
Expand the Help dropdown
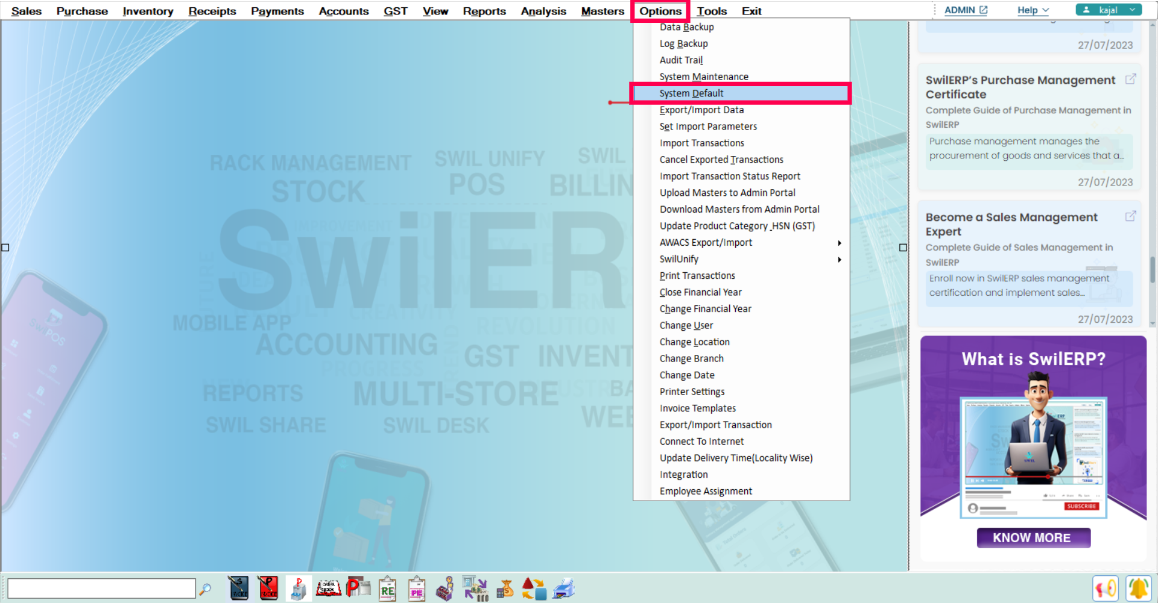pyautogui.click(x=1033, y=10)
